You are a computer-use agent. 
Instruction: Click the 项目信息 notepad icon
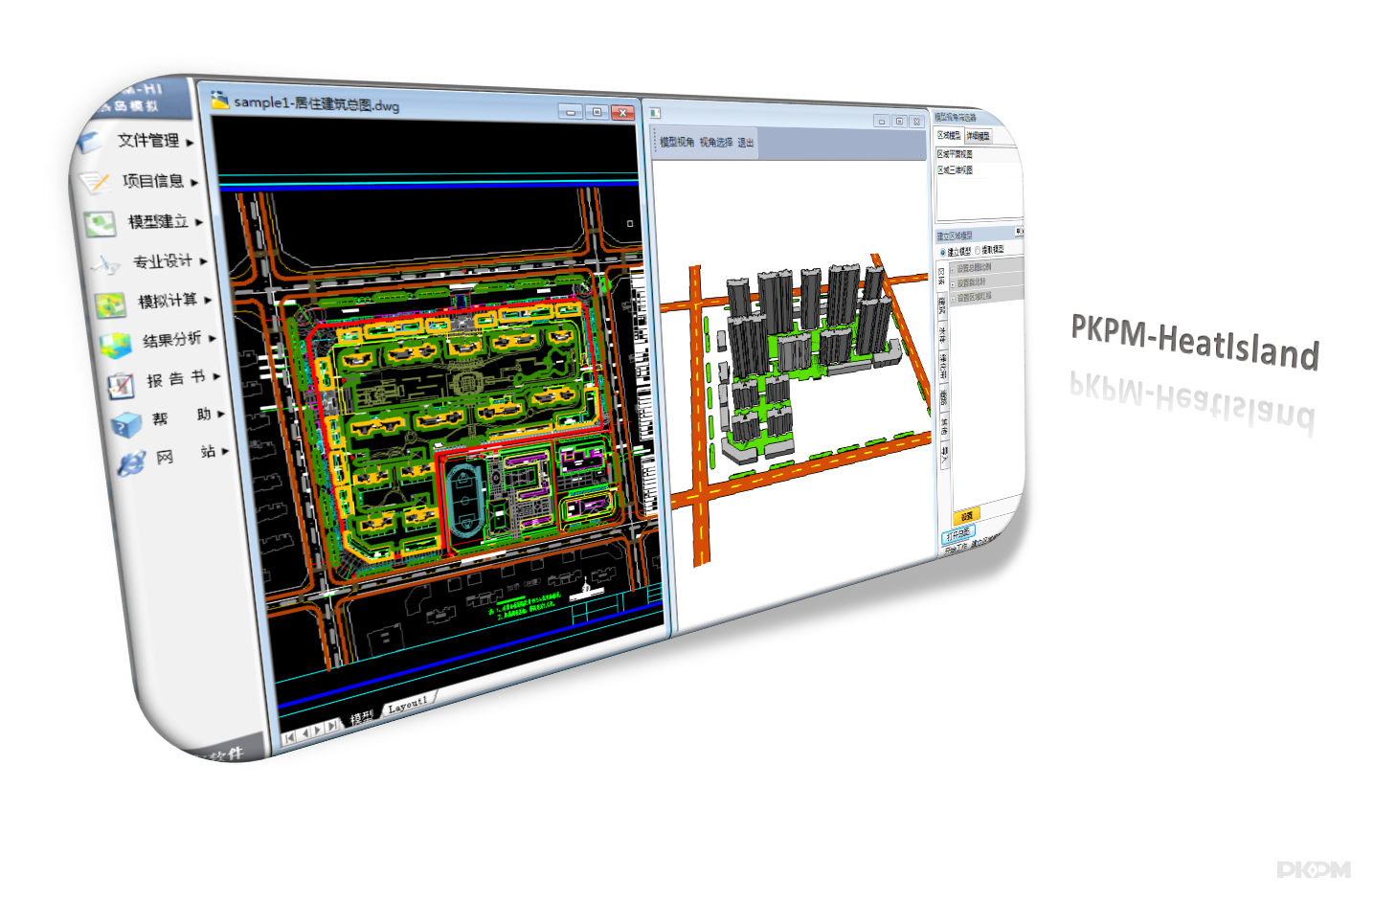[96, 182]
